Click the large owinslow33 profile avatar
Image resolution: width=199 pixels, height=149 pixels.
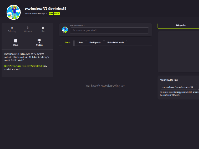click(14, 12)
